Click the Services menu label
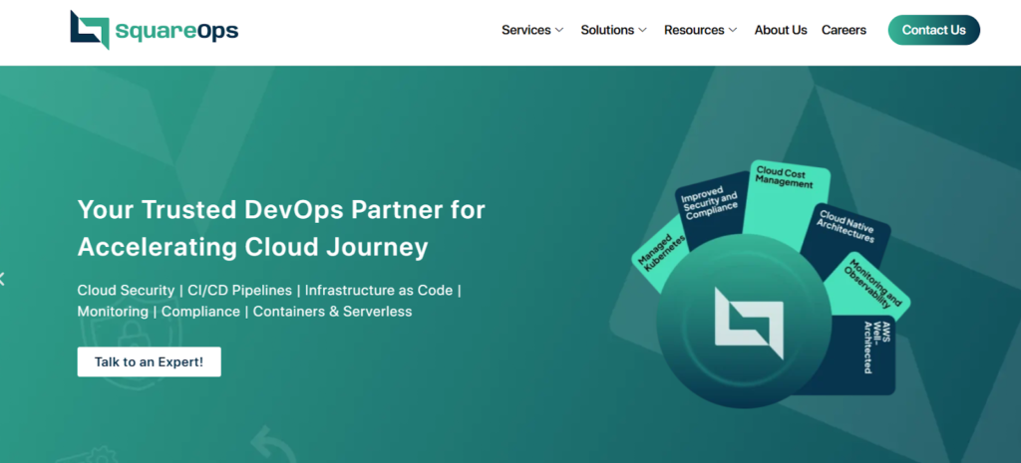This screenshot has width=1021, height=463. pyautogui.click(x=525, y=30)
